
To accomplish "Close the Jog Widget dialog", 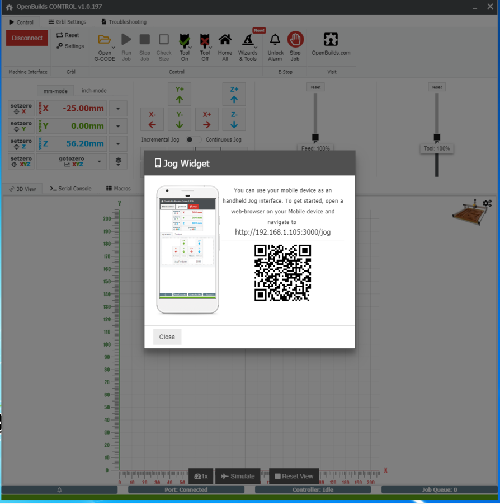I will 167,337.
